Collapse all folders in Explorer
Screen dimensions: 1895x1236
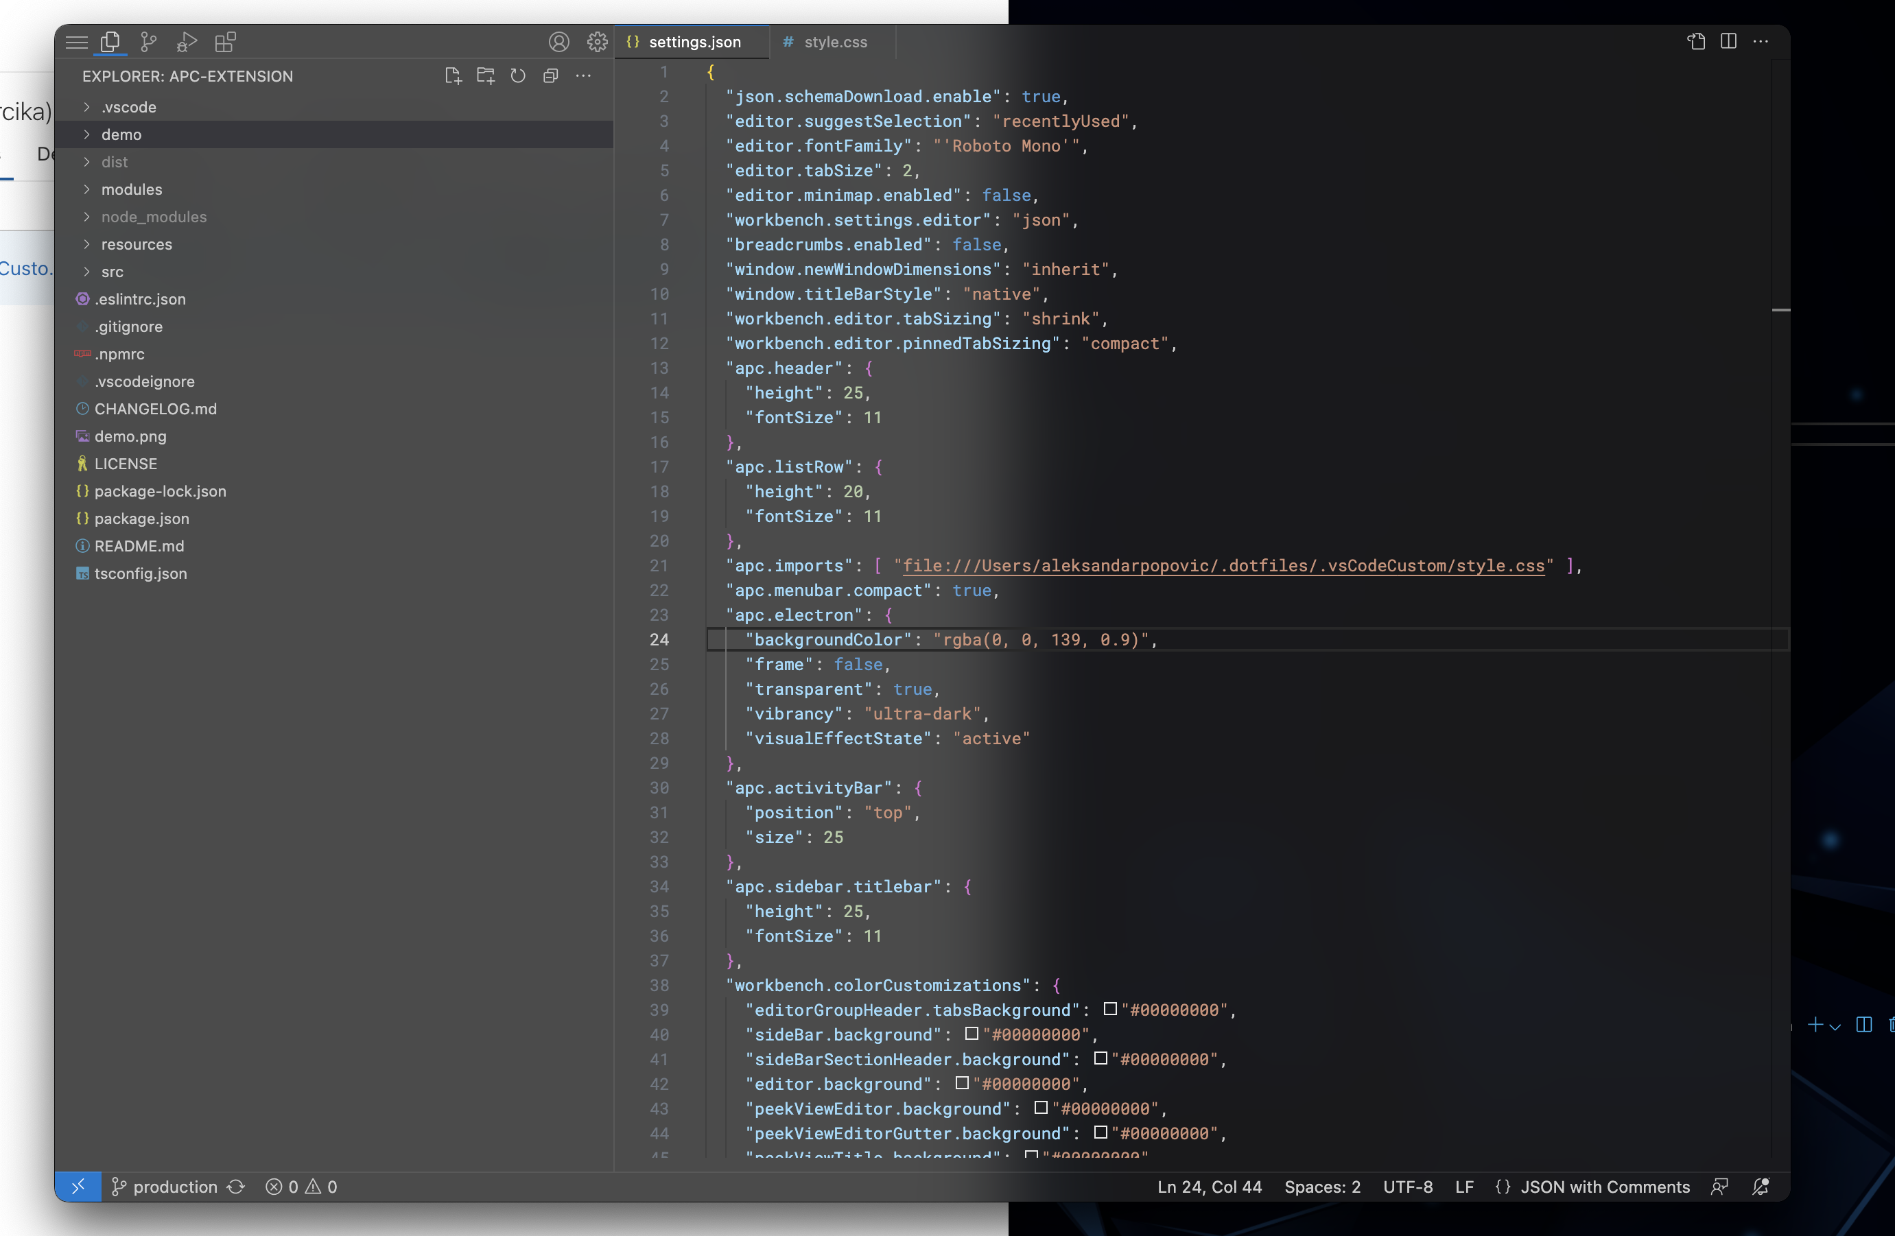550,75
